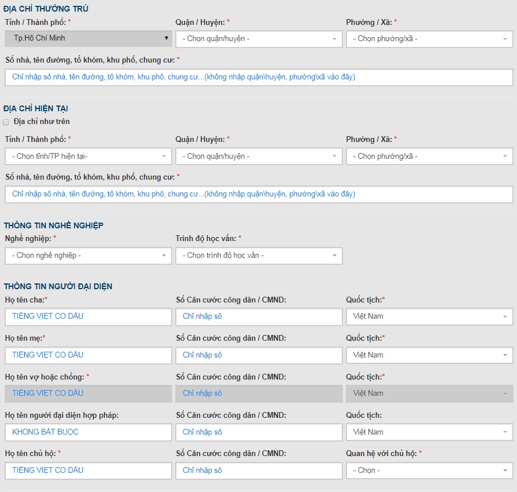Open 'Chọn trình độ học vấn' dropdown
517x492 pixels.
click(259, 256)
